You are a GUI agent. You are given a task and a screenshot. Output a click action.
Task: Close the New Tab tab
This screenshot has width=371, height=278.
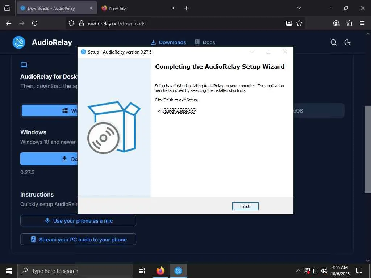(173, 8)
